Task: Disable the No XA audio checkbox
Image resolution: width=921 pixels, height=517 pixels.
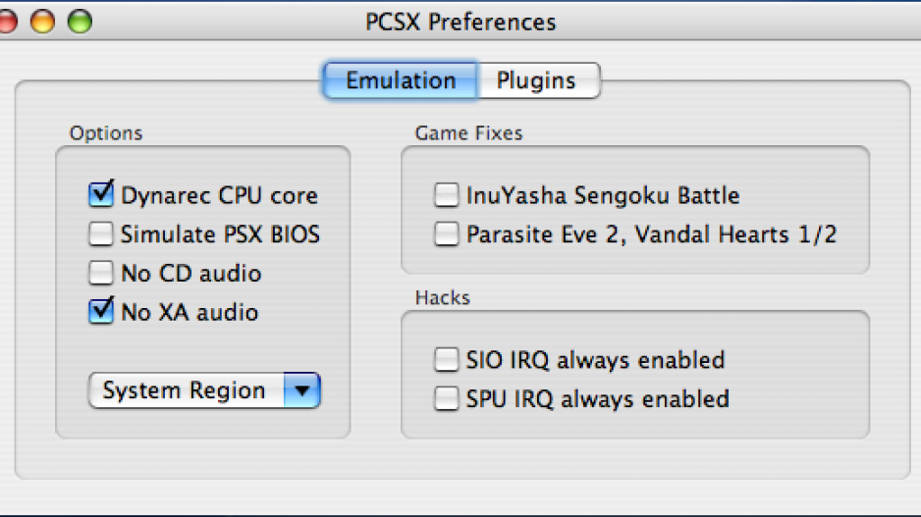Action: click(101, 312)
